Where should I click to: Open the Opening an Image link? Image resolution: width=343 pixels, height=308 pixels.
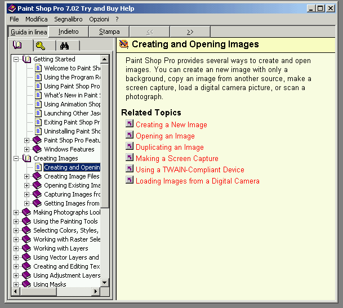tap(165, 136)
